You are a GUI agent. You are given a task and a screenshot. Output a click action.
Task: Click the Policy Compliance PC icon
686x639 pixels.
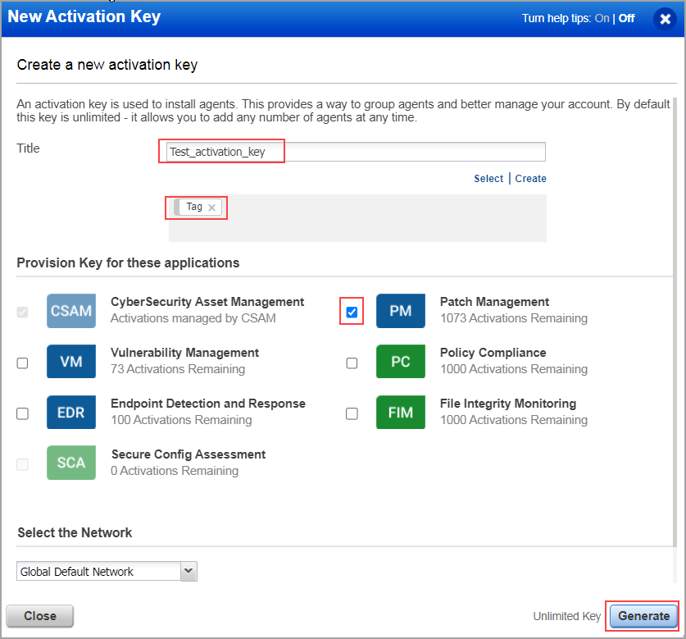(x=400, y=362)
